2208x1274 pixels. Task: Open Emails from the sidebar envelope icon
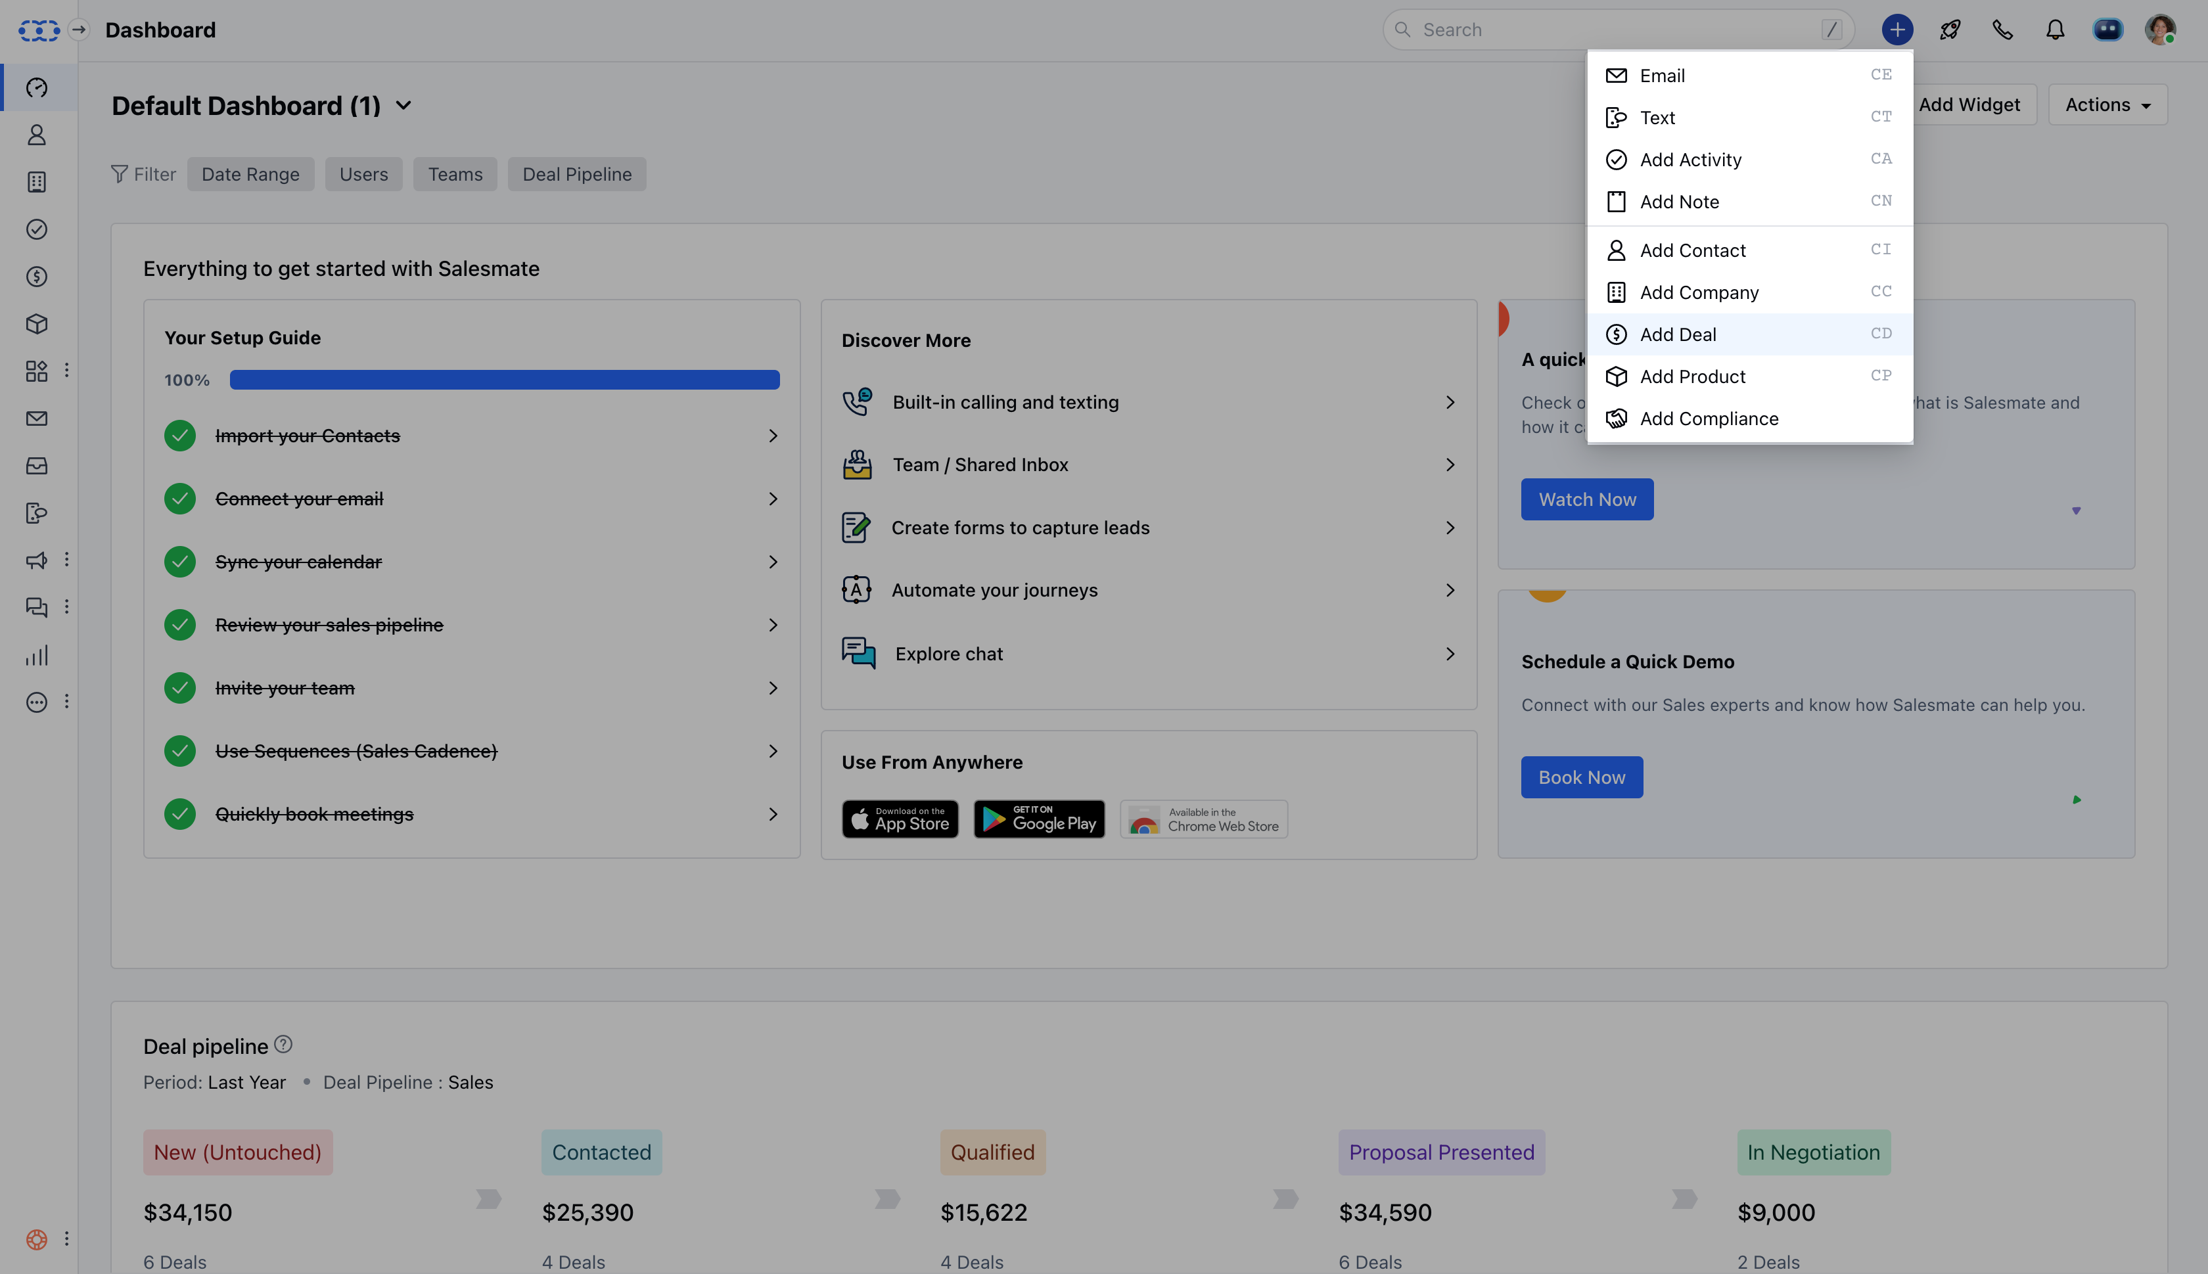click(x=37, y=419)
